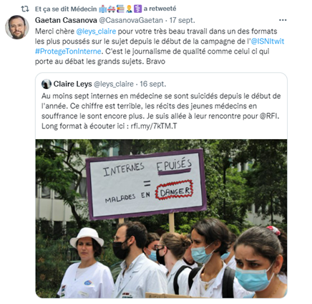
Task: Click the ambulance emoji in retweeter name
Action: tap(112, 9)
